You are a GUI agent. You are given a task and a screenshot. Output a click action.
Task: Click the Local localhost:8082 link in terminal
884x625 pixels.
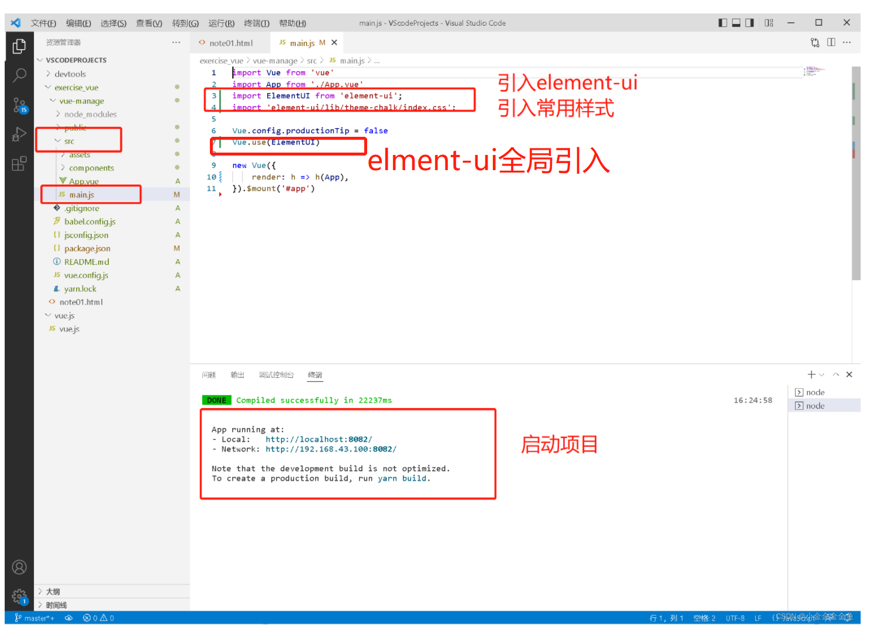click(318, 439)
